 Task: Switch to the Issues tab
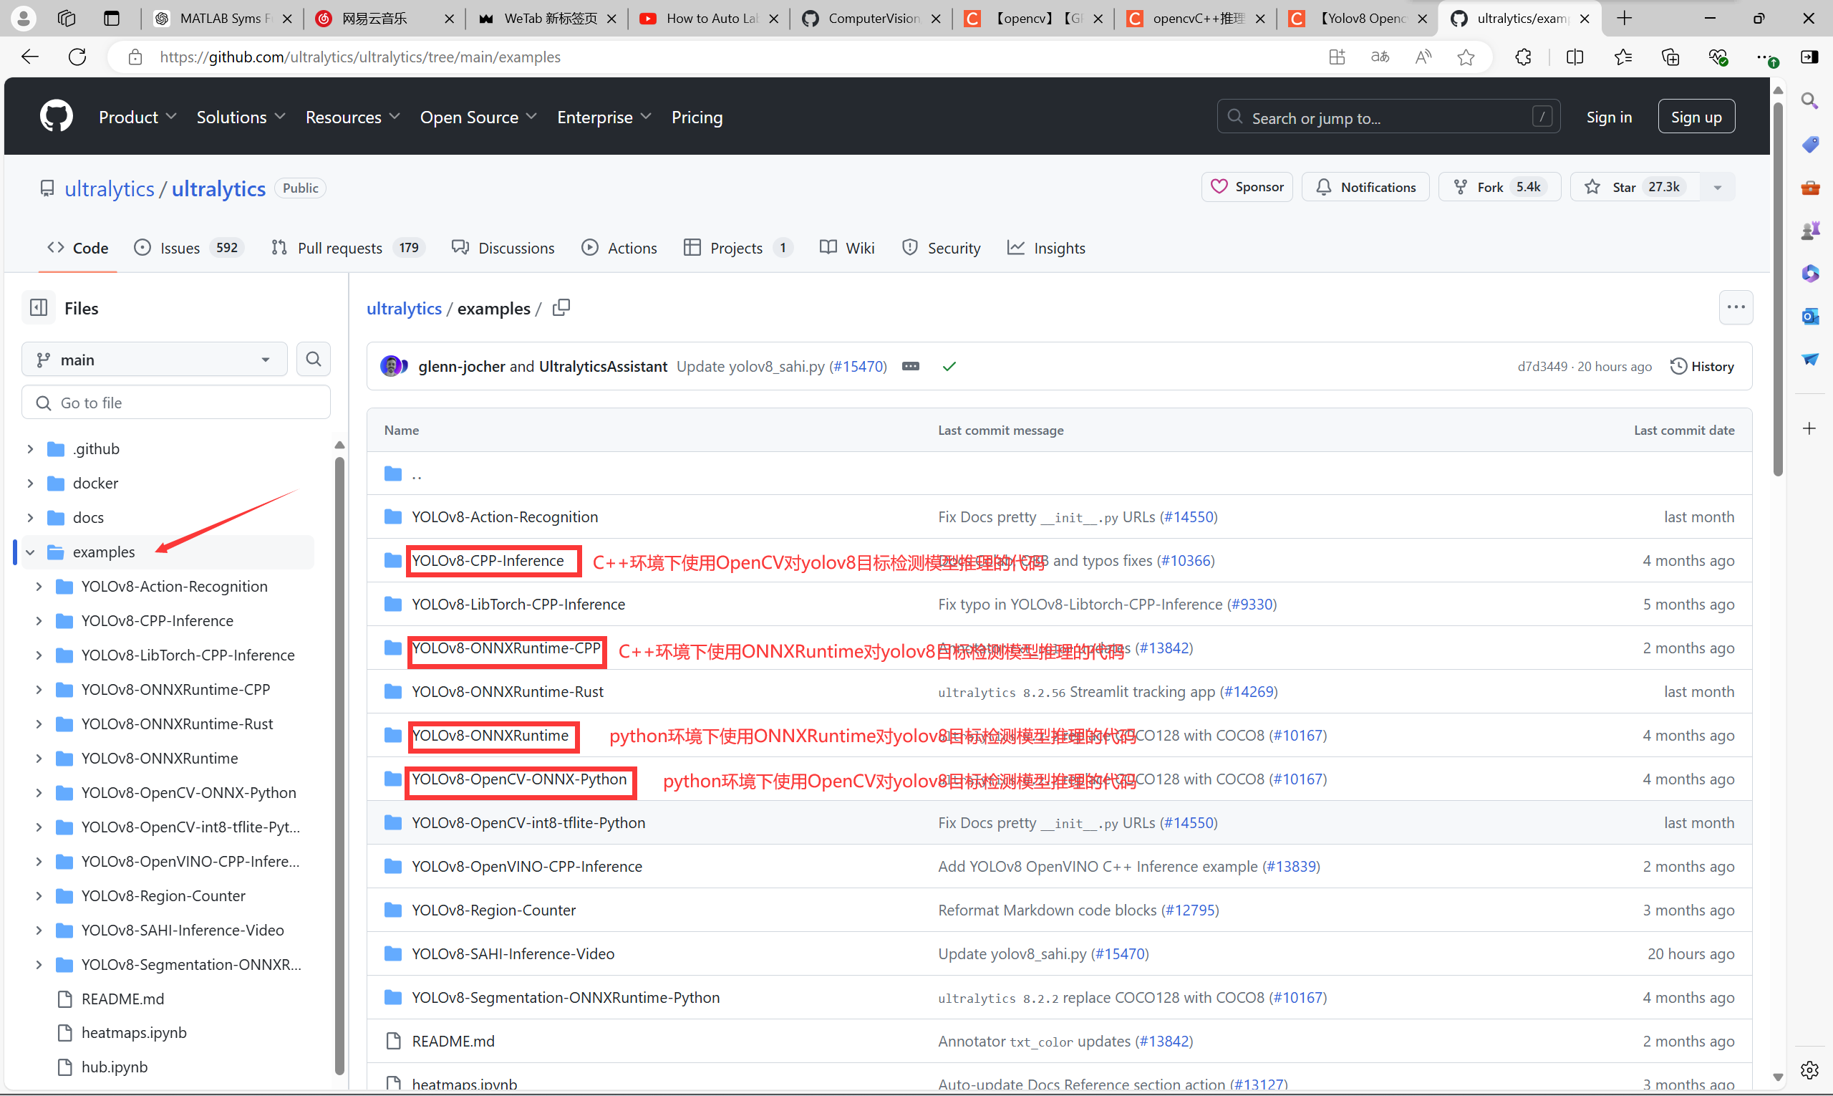click(189, 248)
